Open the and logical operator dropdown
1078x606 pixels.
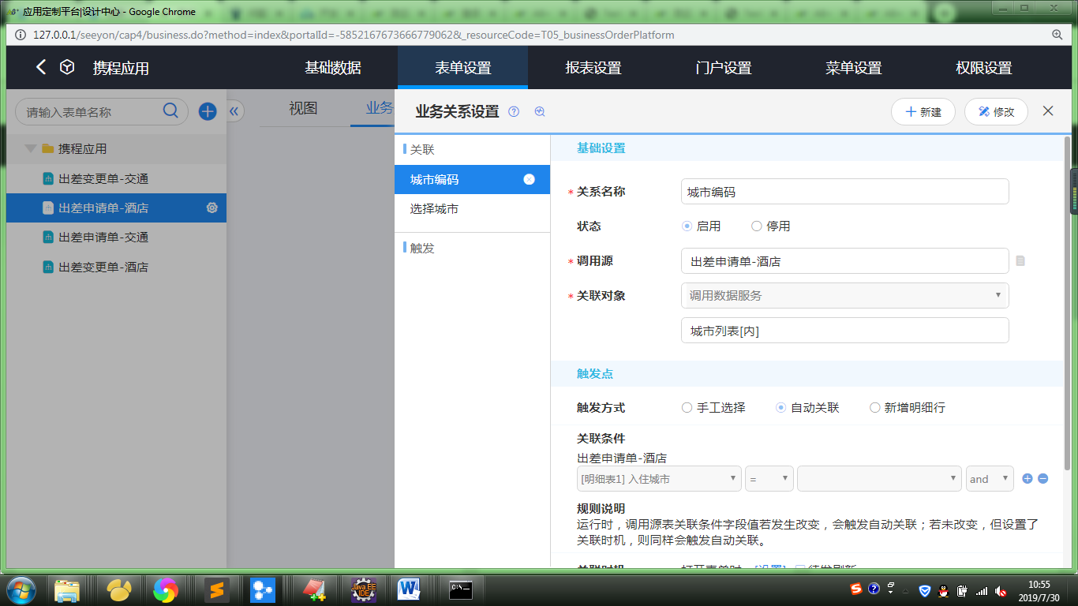pyautogui.click(x=990, y=479)
